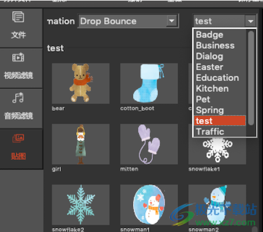The height and width of the screenshot is (232, 263).
Task: Select the bear sticker thumbnail
Action: [81, 83]
